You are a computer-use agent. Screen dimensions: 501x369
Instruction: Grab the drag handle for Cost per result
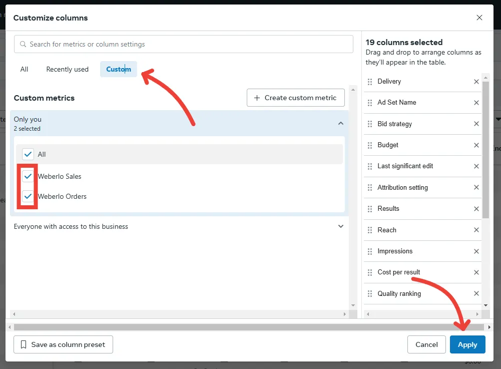point(370,273)
